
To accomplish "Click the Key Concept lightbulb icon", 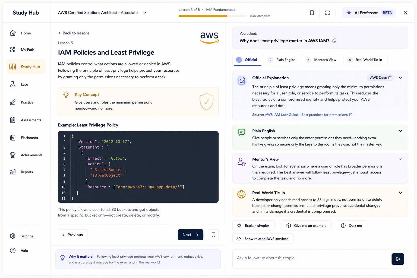I will point(66,95).
